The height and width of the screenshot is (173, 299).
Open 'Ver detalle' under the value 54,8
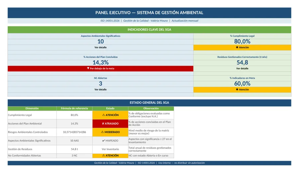(242, 69)
